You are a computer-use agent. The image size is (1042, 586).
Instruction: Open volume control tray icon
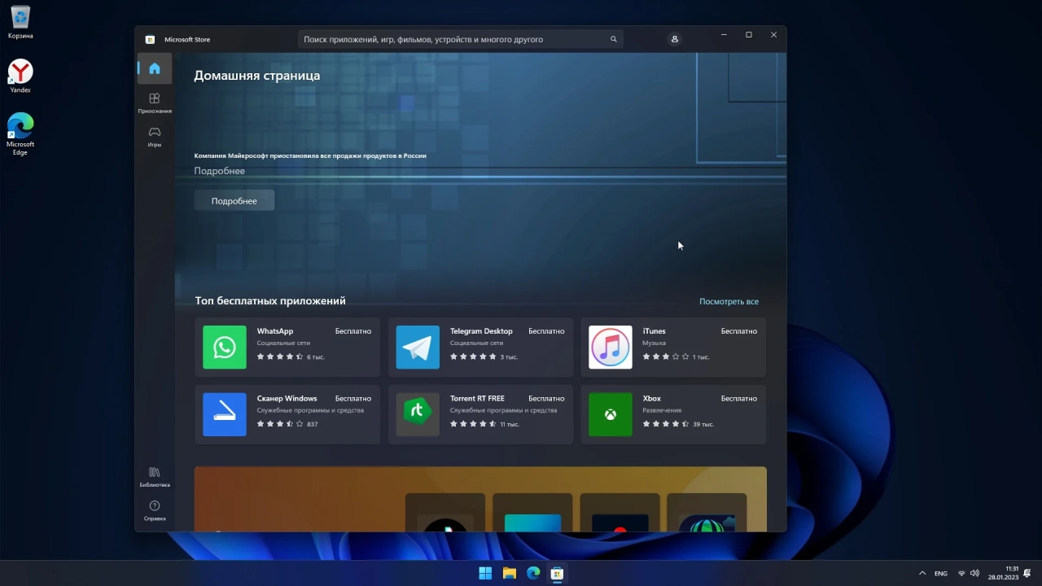tap(974, 573)
